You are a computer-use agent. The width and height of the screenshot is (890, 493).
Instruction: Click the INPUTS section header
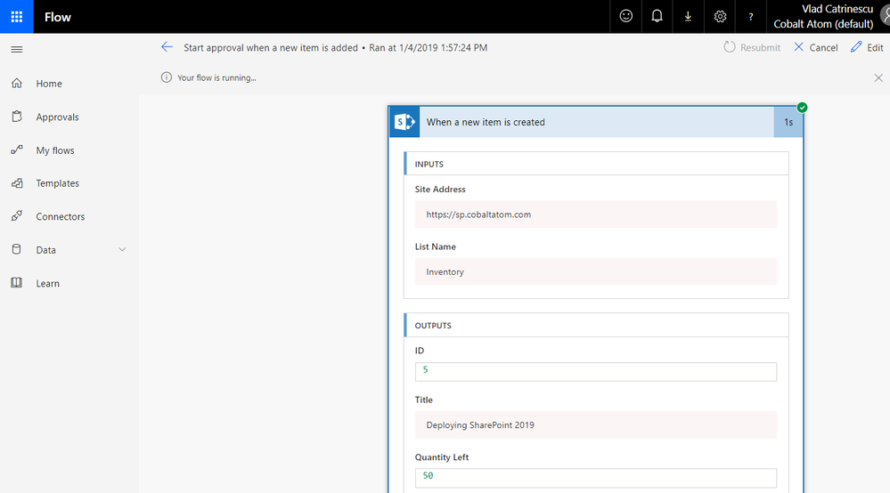[596, 164]
